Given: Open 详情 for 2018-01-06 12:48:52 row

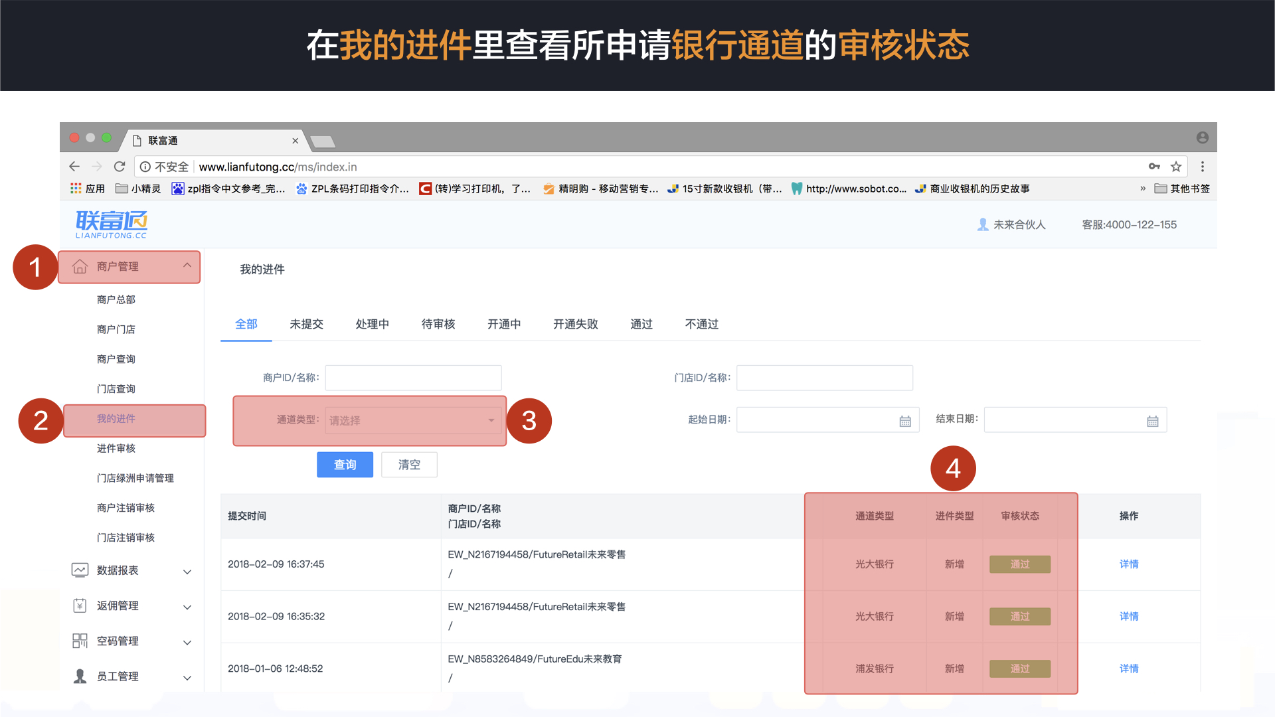Looking at the screenshot, I should click(1129, 669).
